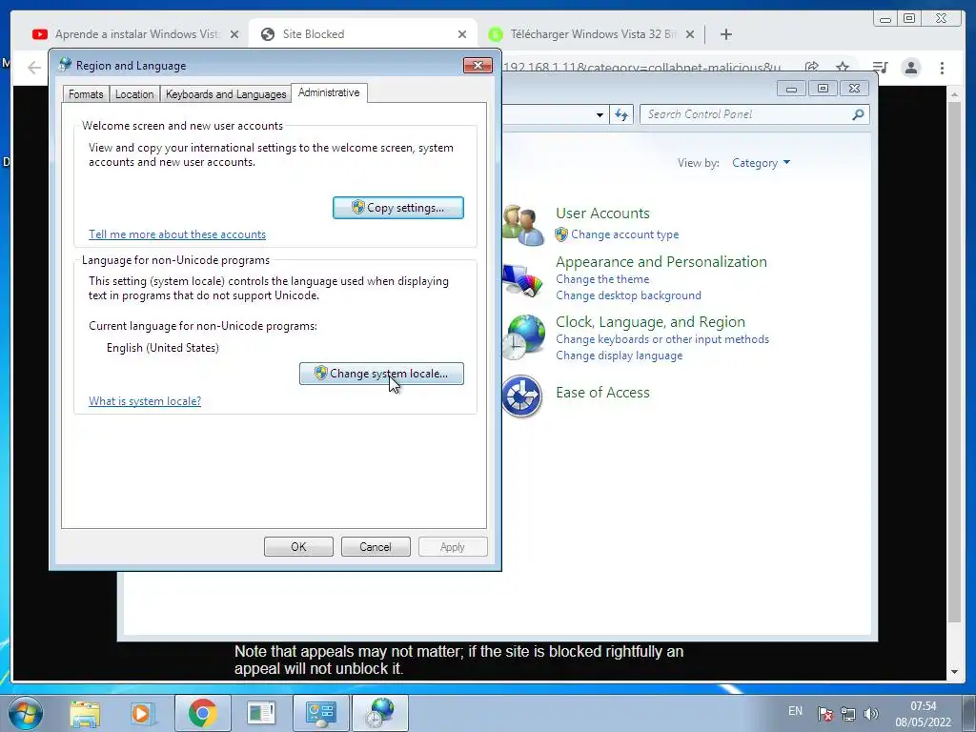Screen dimensions: 976x732
Task: Close the Télécharger Windows Vista tab
Action: coord(690,34)
